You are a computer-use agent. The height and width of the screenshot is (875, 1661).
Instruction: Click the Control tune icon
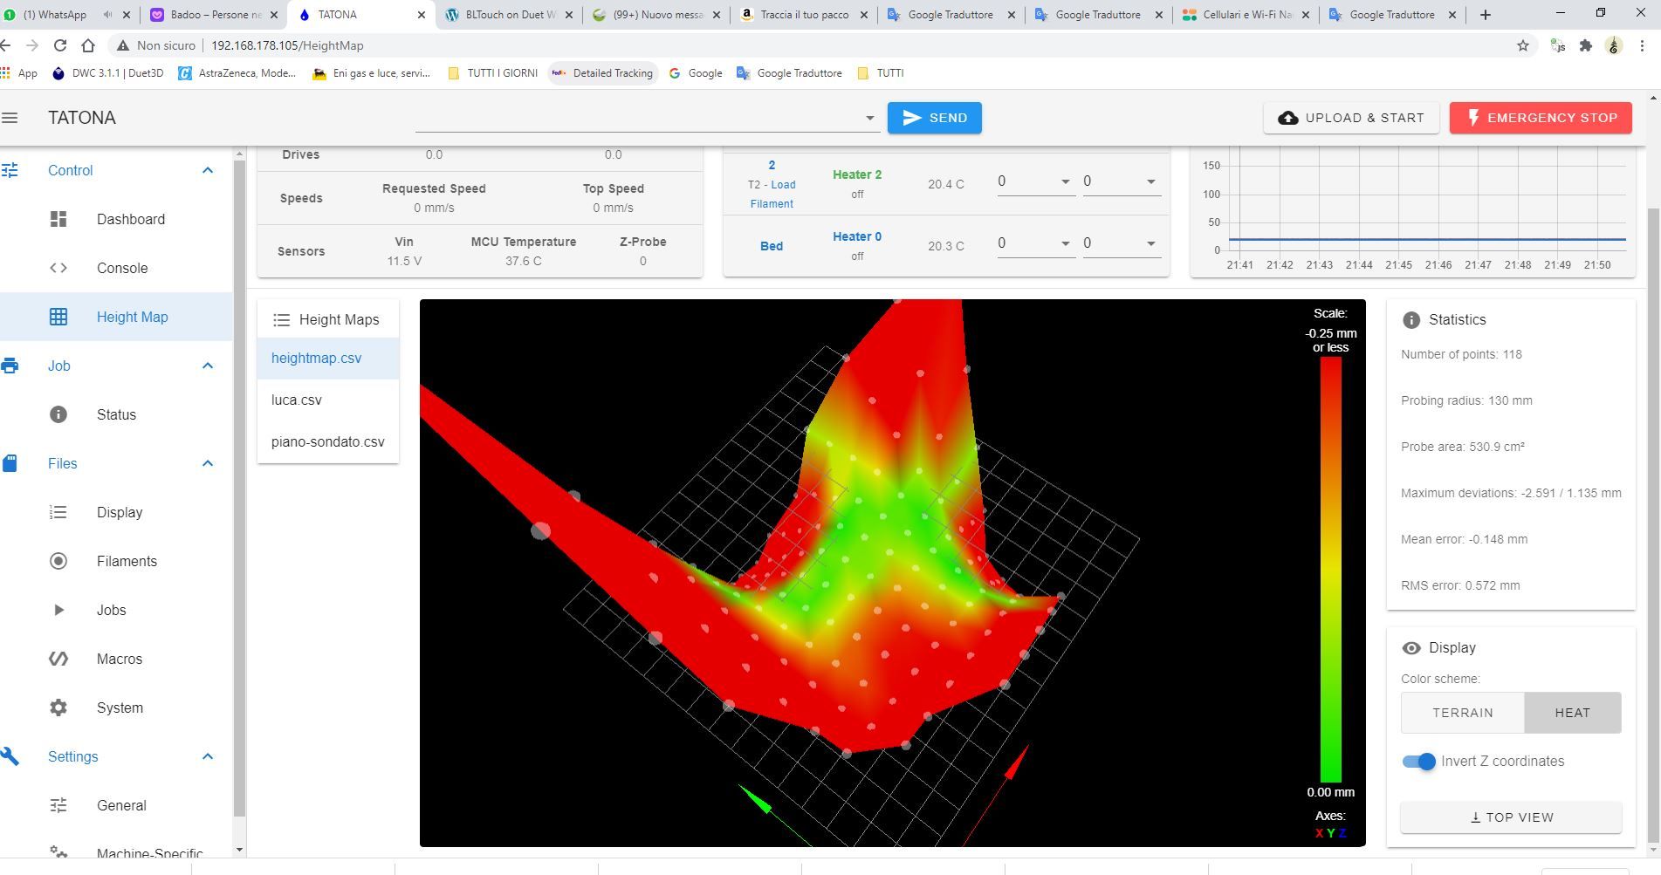[10, 170]
